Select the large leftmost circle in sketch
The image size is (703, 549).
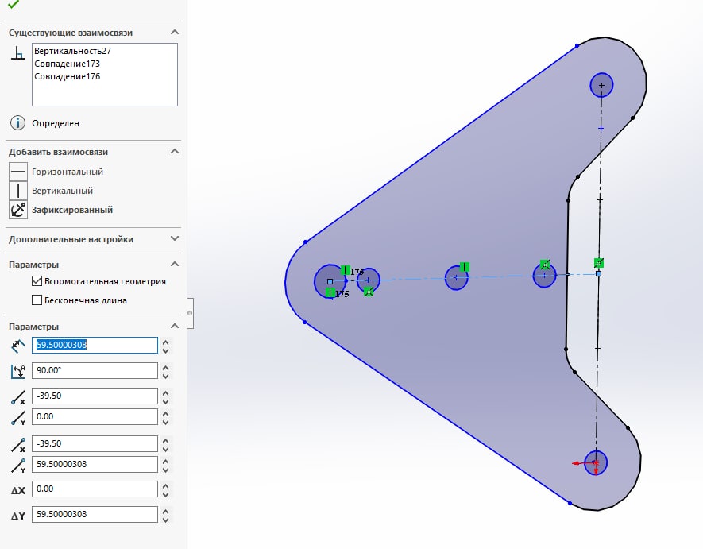(330, 281)
